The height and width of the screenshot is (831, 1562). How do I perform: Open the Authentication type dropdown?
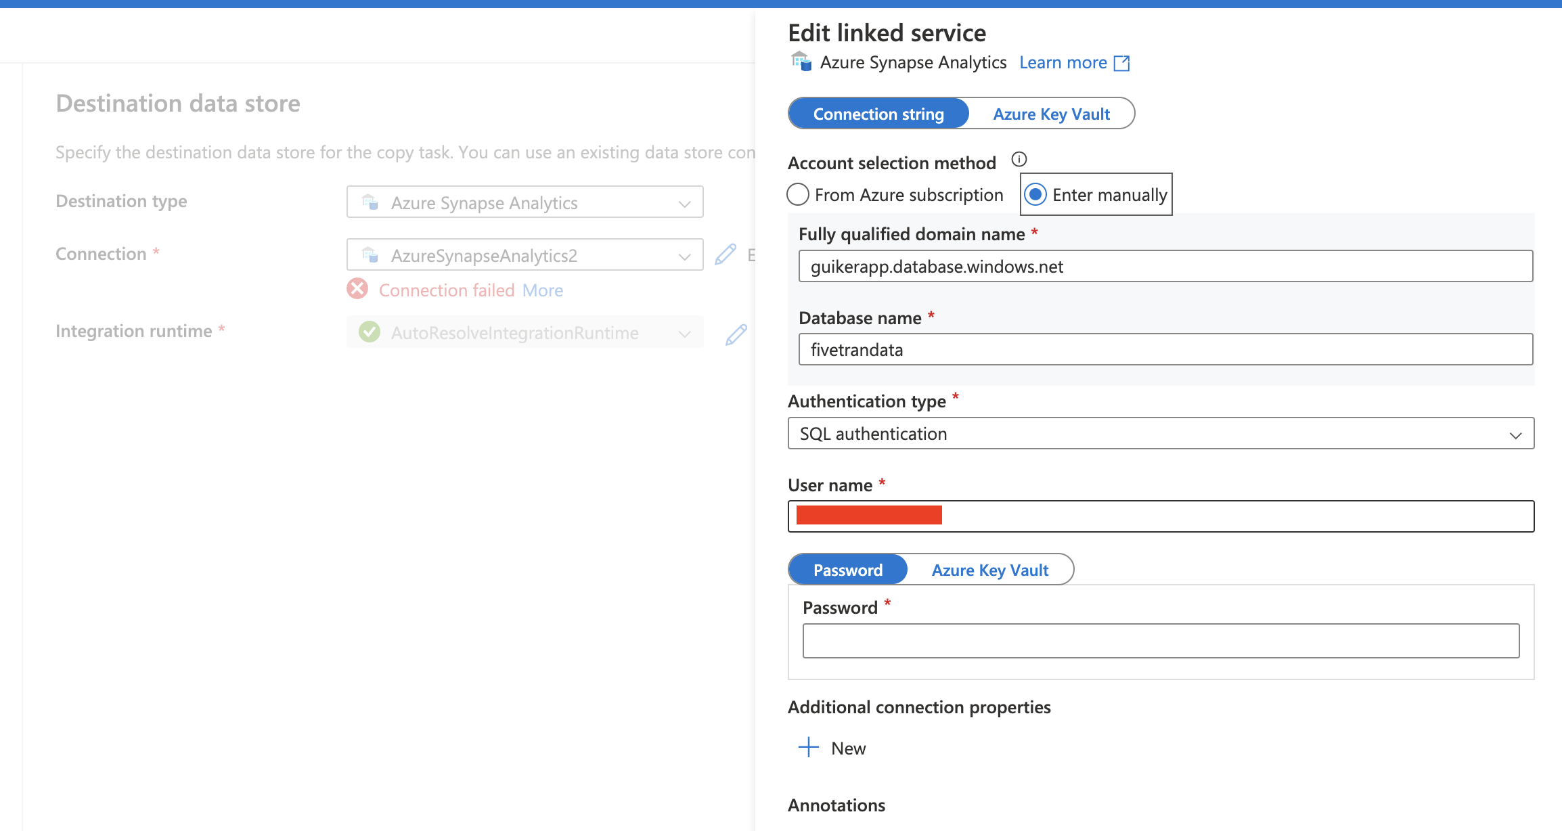pos(1161,433)
